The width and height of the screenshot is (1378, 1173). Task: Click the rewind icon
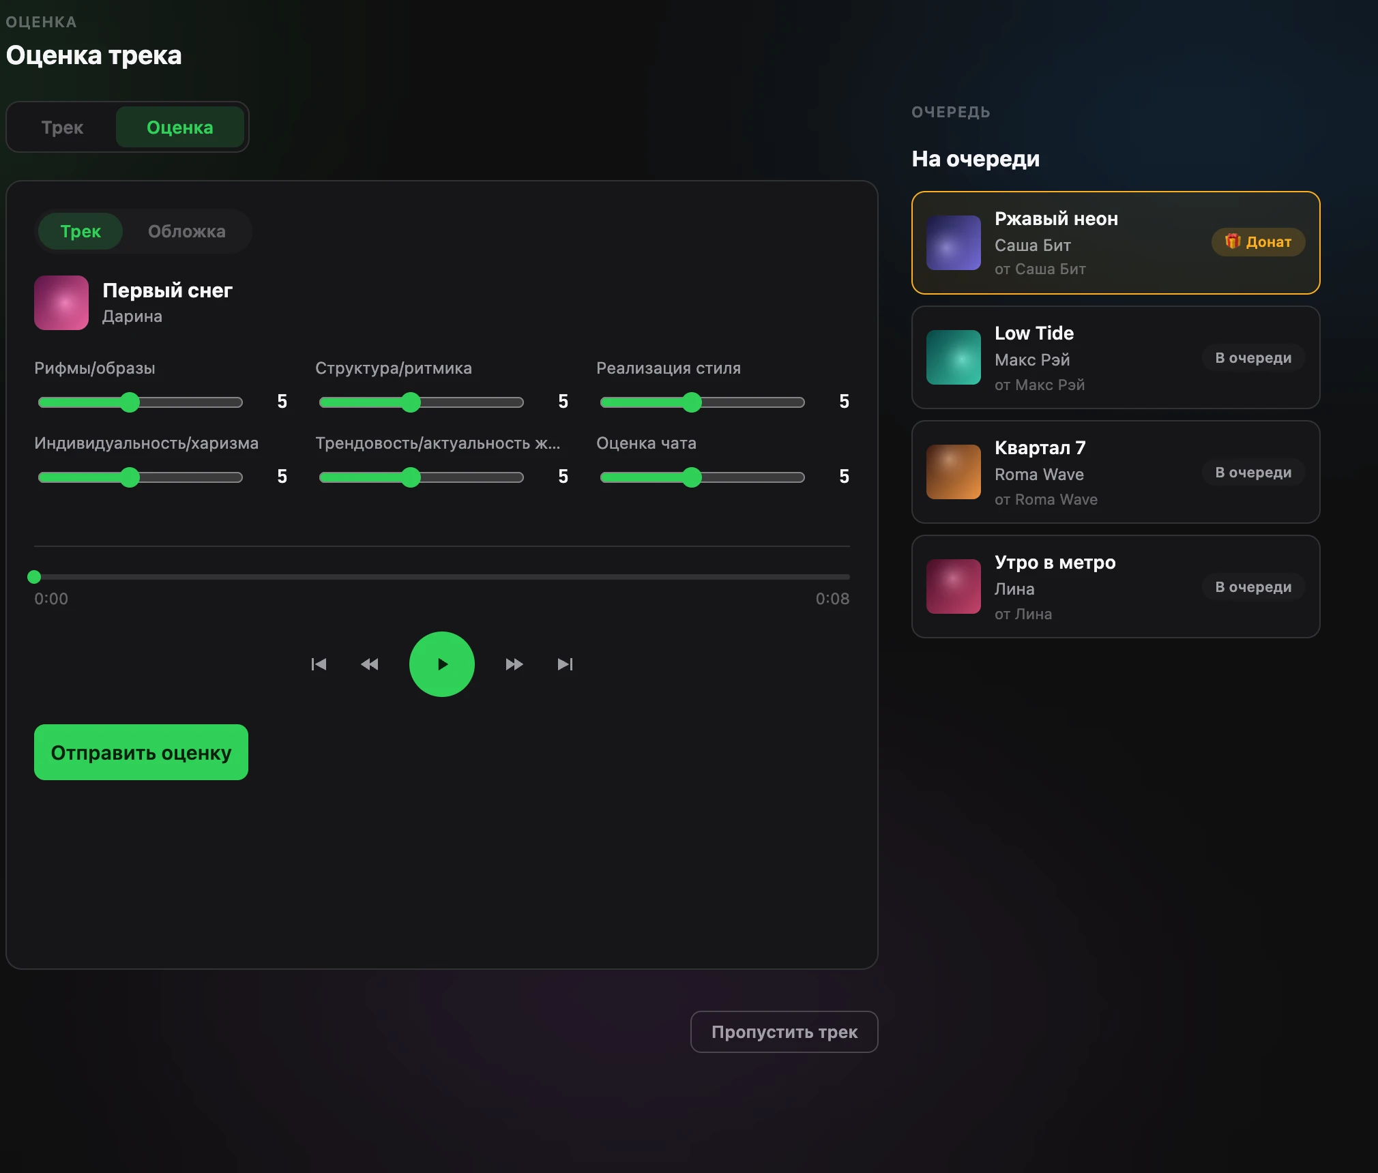370,664
